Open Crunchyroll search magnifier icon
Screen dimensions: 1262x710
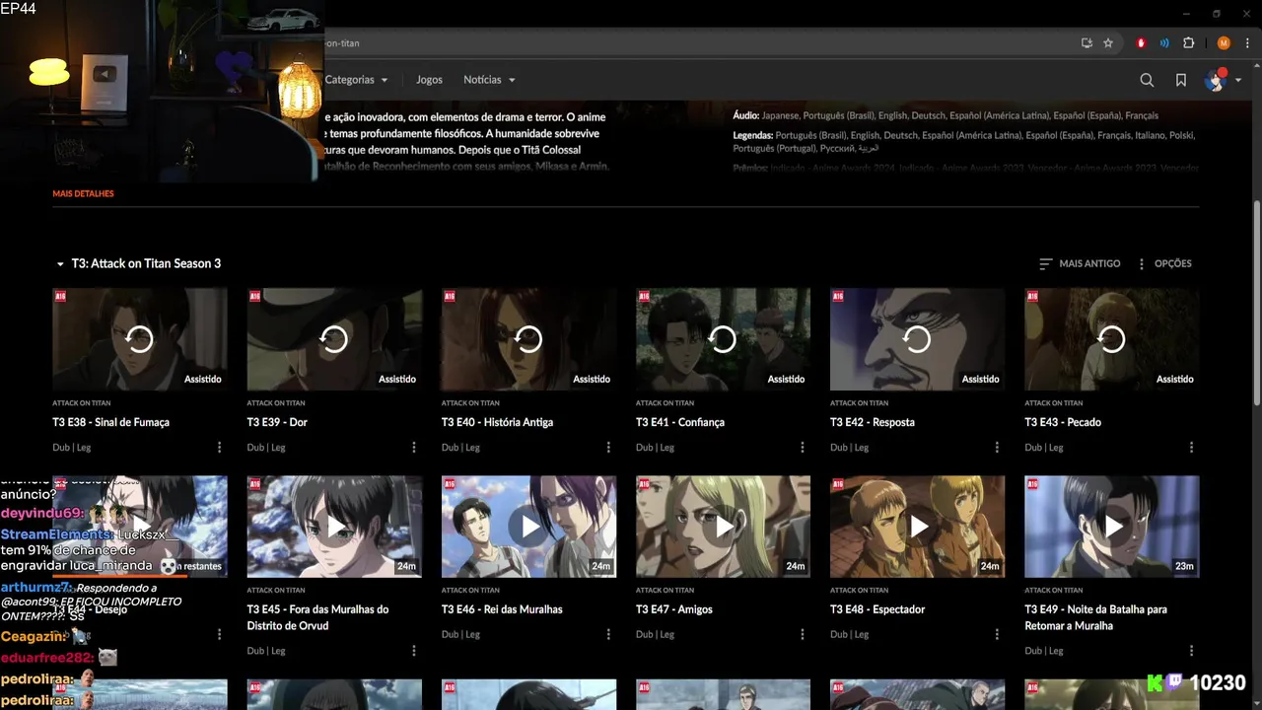[x=1147, y=80]
